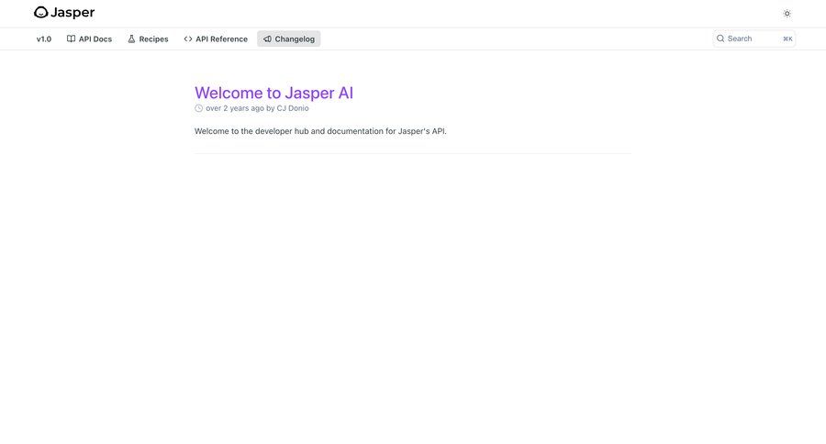This screenshot has width=826, height=444.
Task: Switch to the API Reference tab
Action: point(216,39)
